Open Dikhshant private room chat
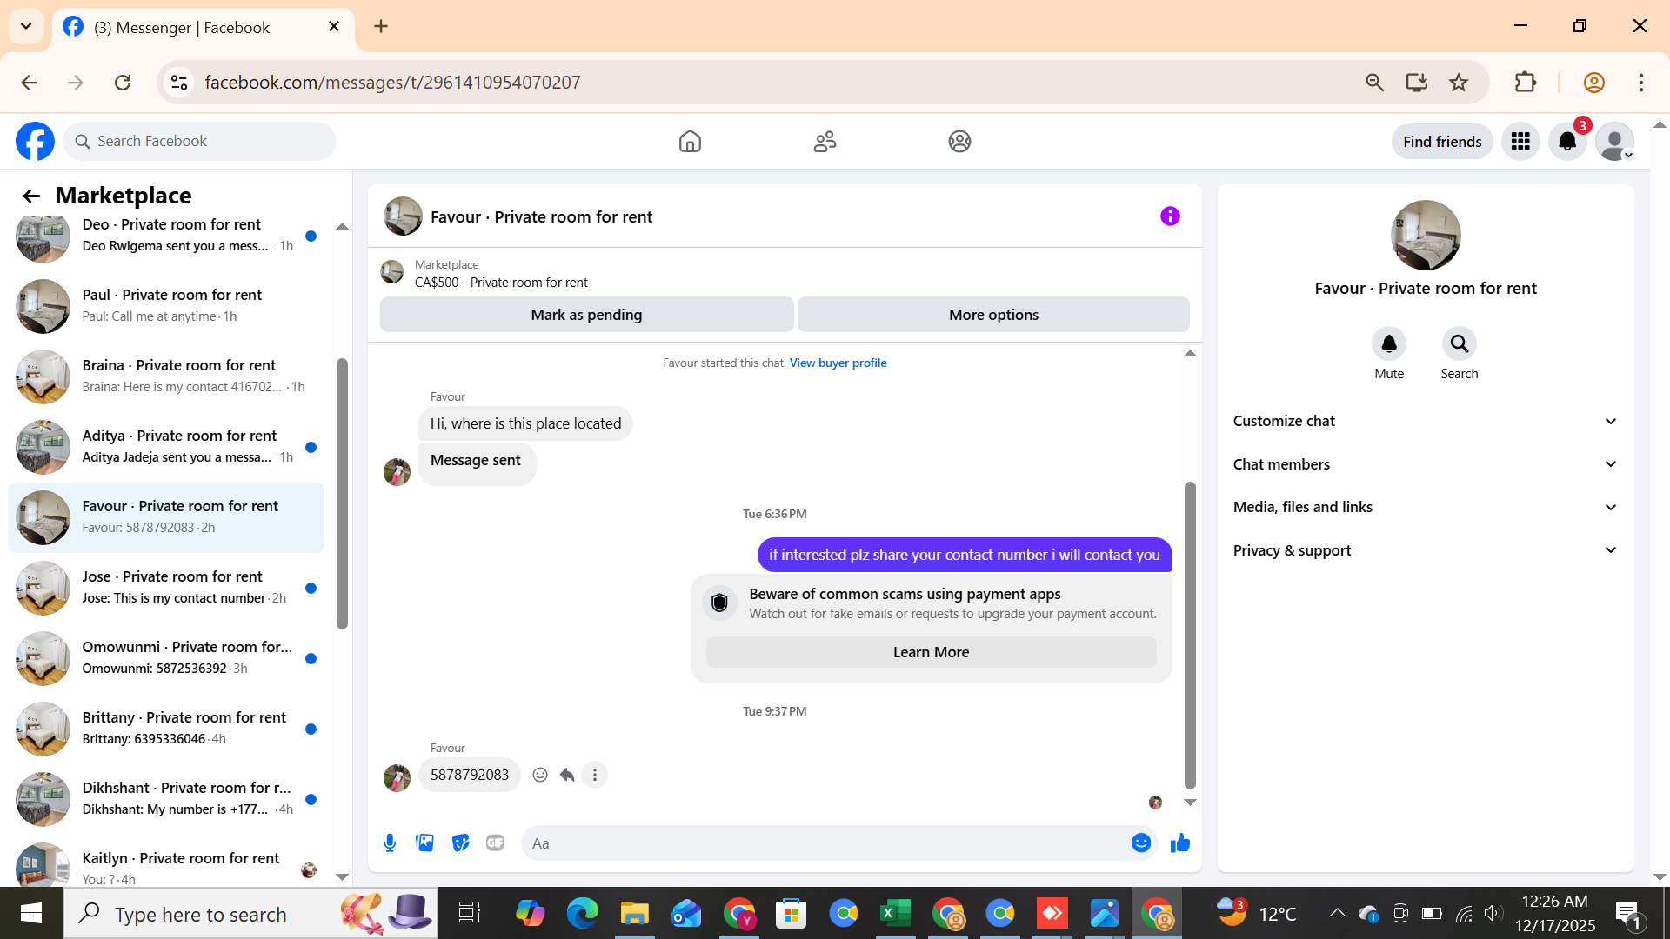Viewport: 1670px width, 939px height. (x=166, y=799)
